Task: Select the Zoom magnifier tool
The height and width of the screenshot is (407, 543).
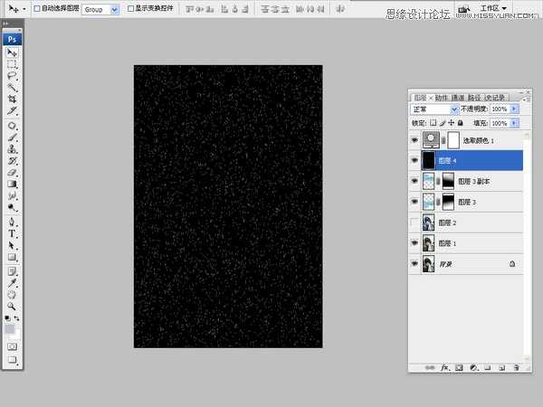Action: tap(13, 306)
